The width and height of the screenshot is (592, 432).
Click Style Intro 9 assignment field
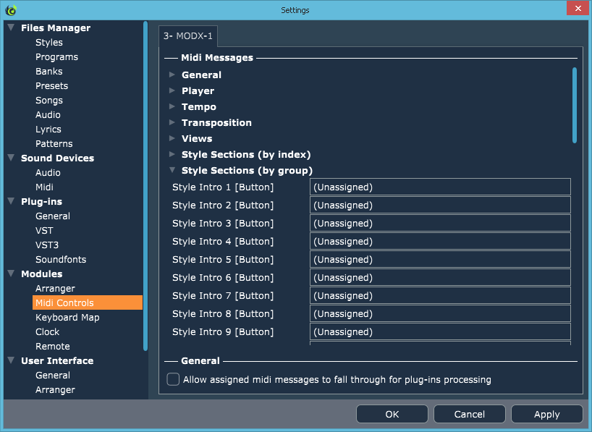[x=440, y=332]
